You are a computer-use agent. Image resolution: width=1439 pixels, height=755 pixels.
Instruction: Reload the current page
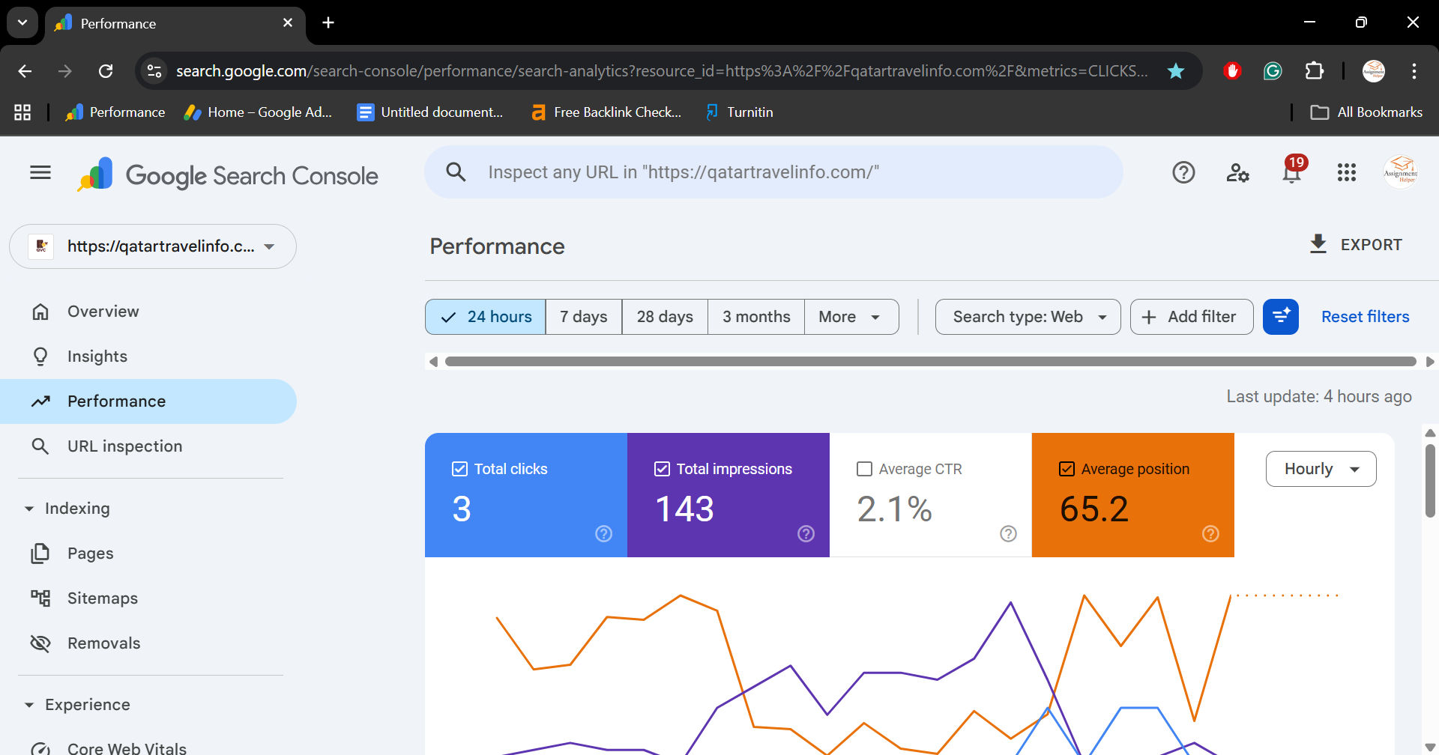coord(106,71)
